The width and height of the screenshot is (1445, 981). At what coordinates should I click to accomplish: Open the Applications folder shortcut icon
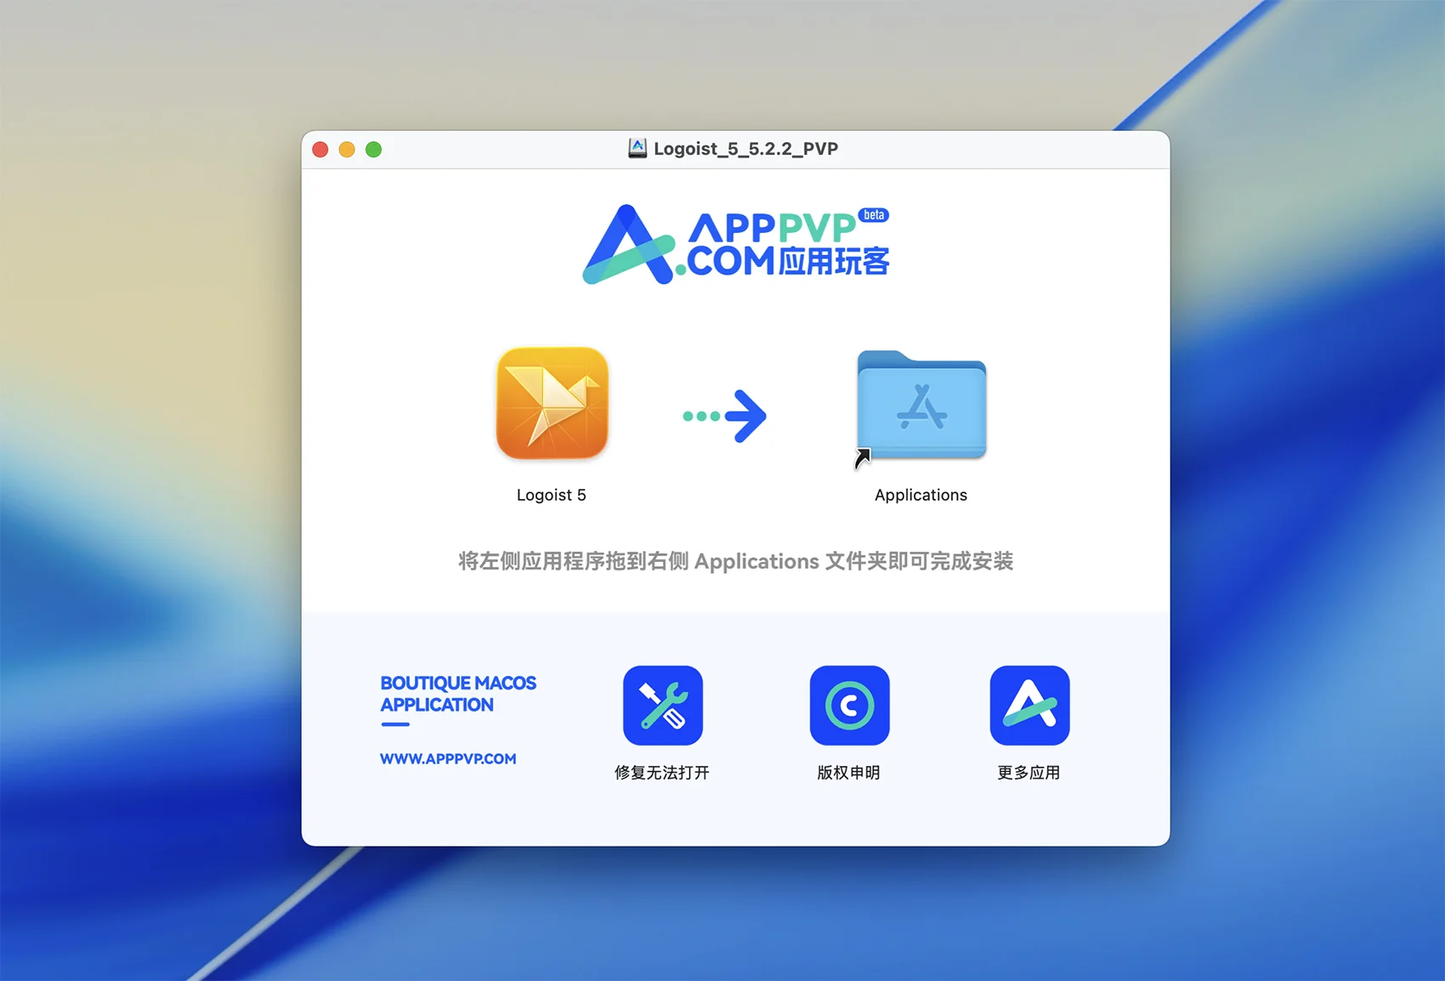point(921,405)
